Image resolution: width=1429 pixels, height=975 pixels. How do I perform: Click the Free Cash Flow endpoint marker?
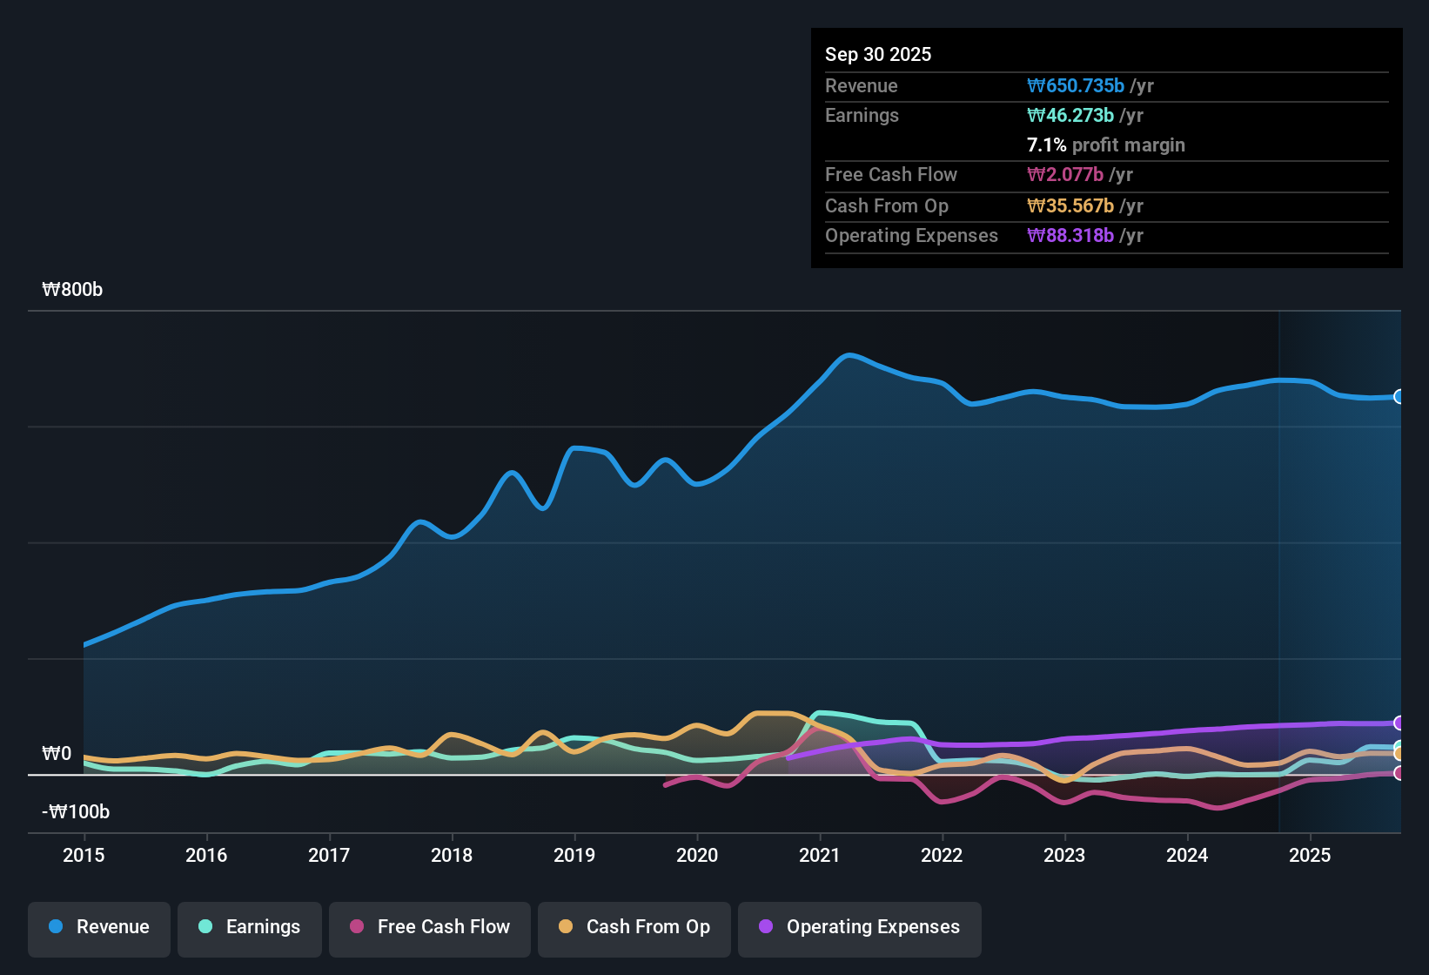point(1399,773)
